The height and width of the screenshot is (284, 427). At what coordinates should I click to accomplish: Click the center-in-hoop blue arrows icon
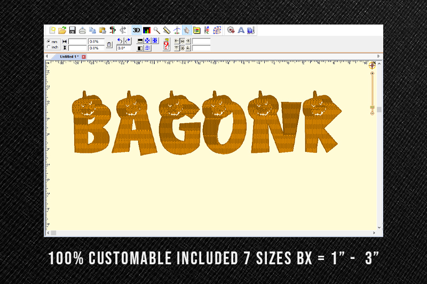tap(147, 41)
